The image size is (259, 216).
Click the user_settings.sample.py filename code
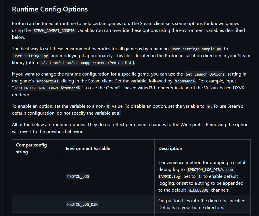click(195, 49)
